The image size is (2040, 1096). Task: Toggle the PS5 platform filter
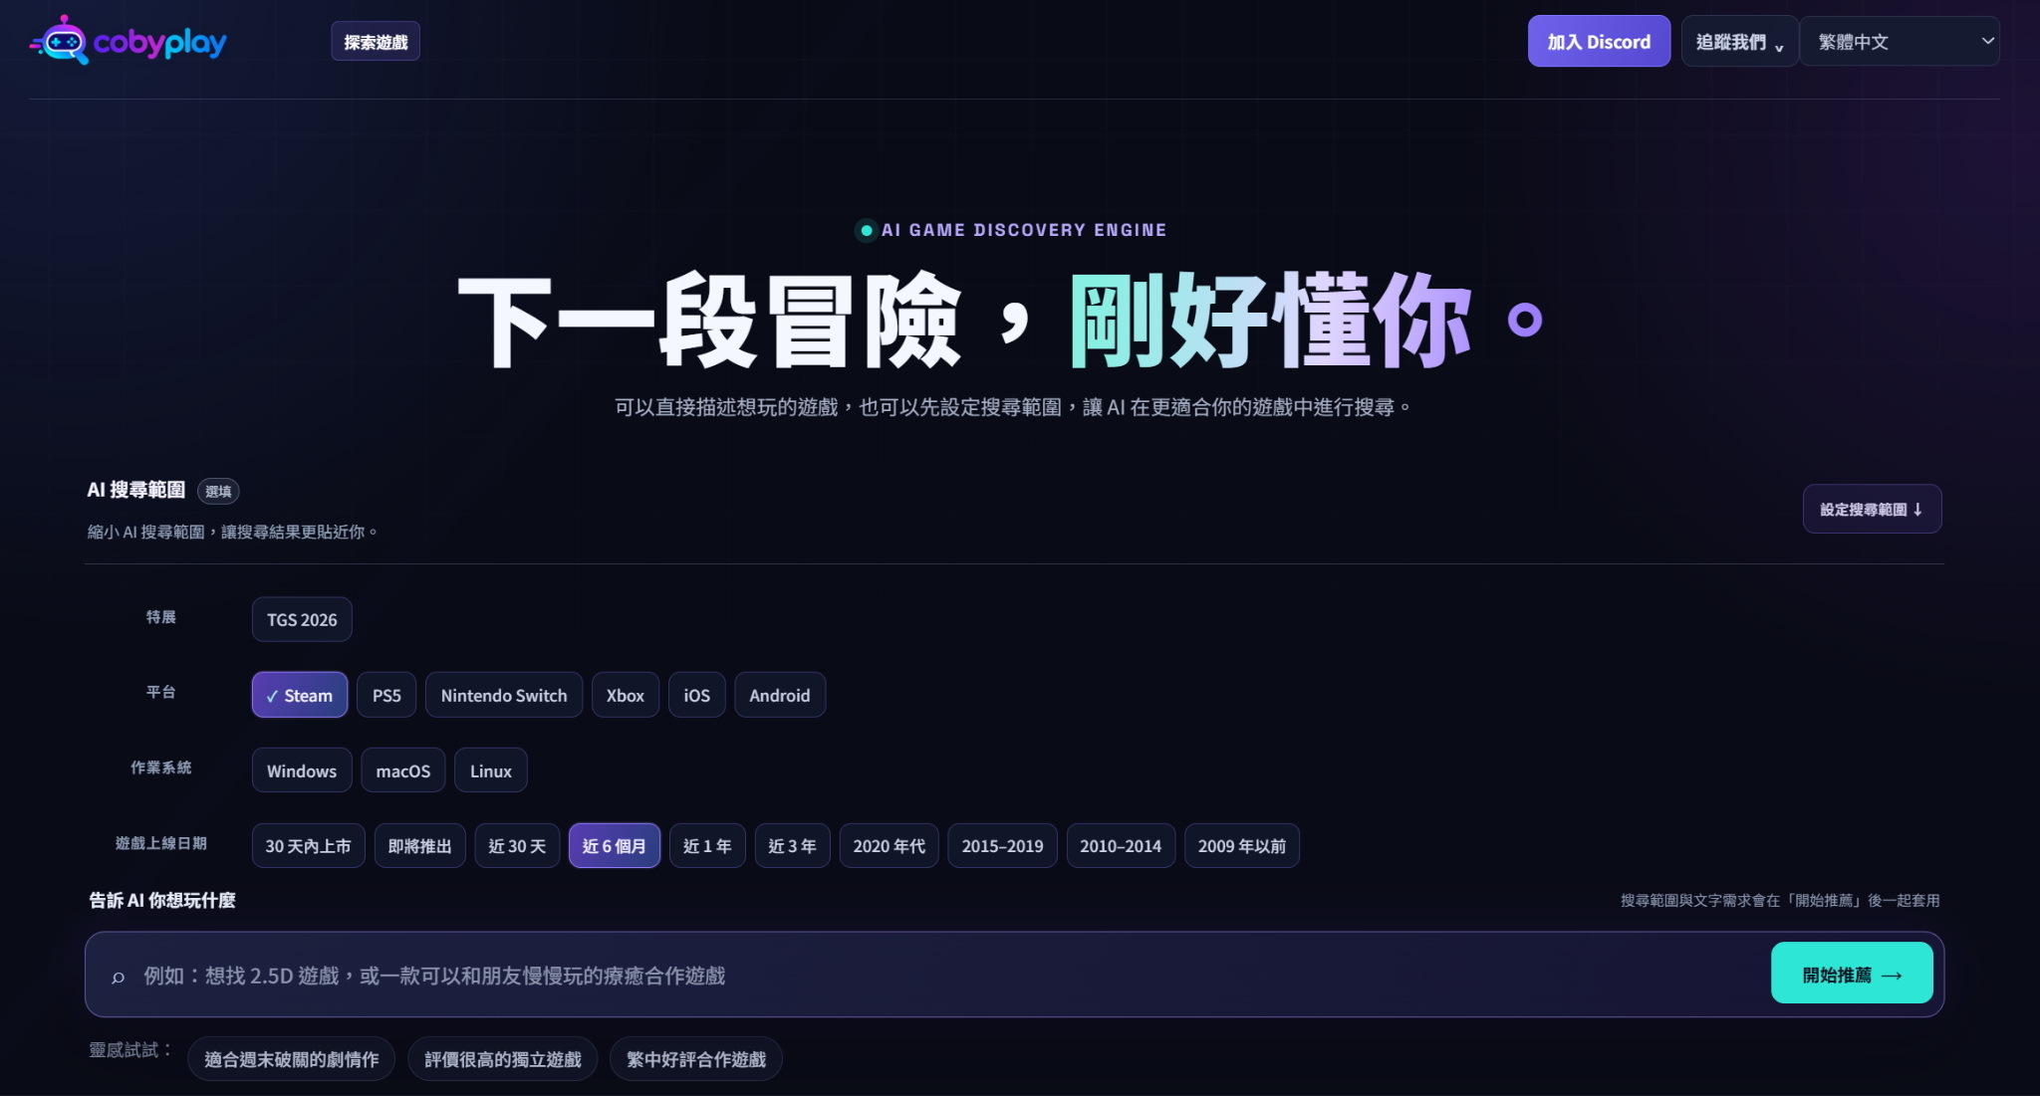point(386,695)
